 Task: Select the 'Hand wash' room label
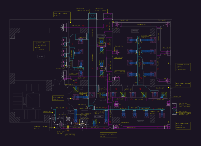61,118
